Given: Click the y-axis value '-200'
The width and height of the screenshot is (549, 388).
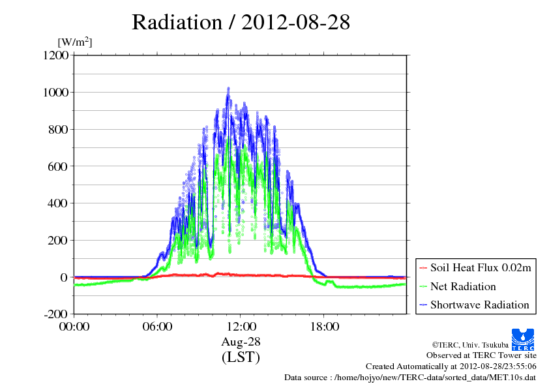Looking at the screenshot, I should click(56, 314).
